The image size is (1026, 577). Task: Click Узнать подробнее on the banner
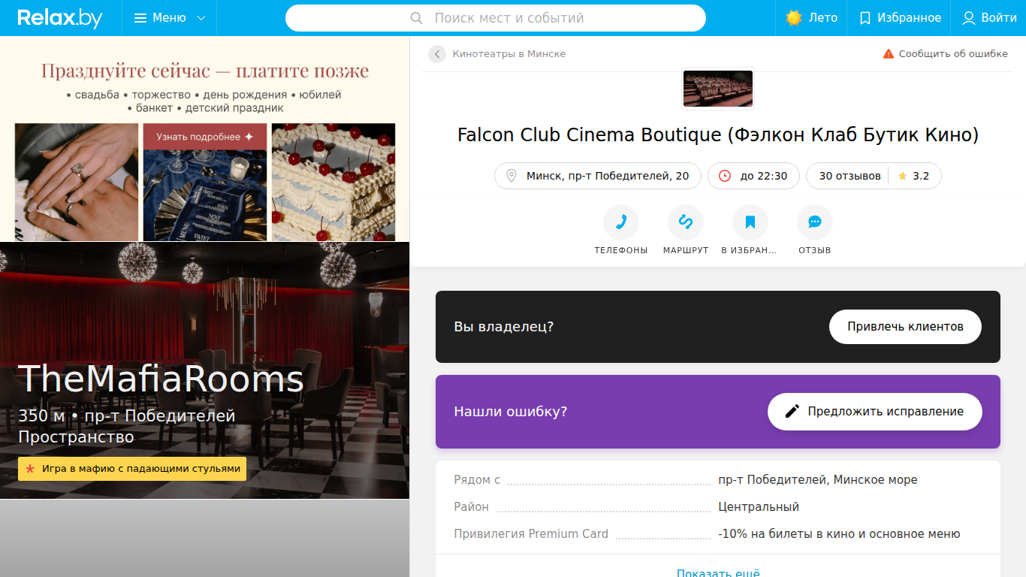pos(205,137)
